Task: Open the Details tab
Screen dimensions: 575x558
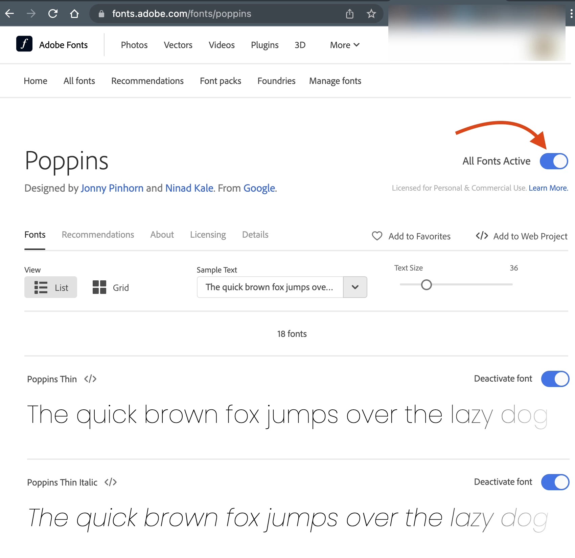Action: (x=255, y=235)
